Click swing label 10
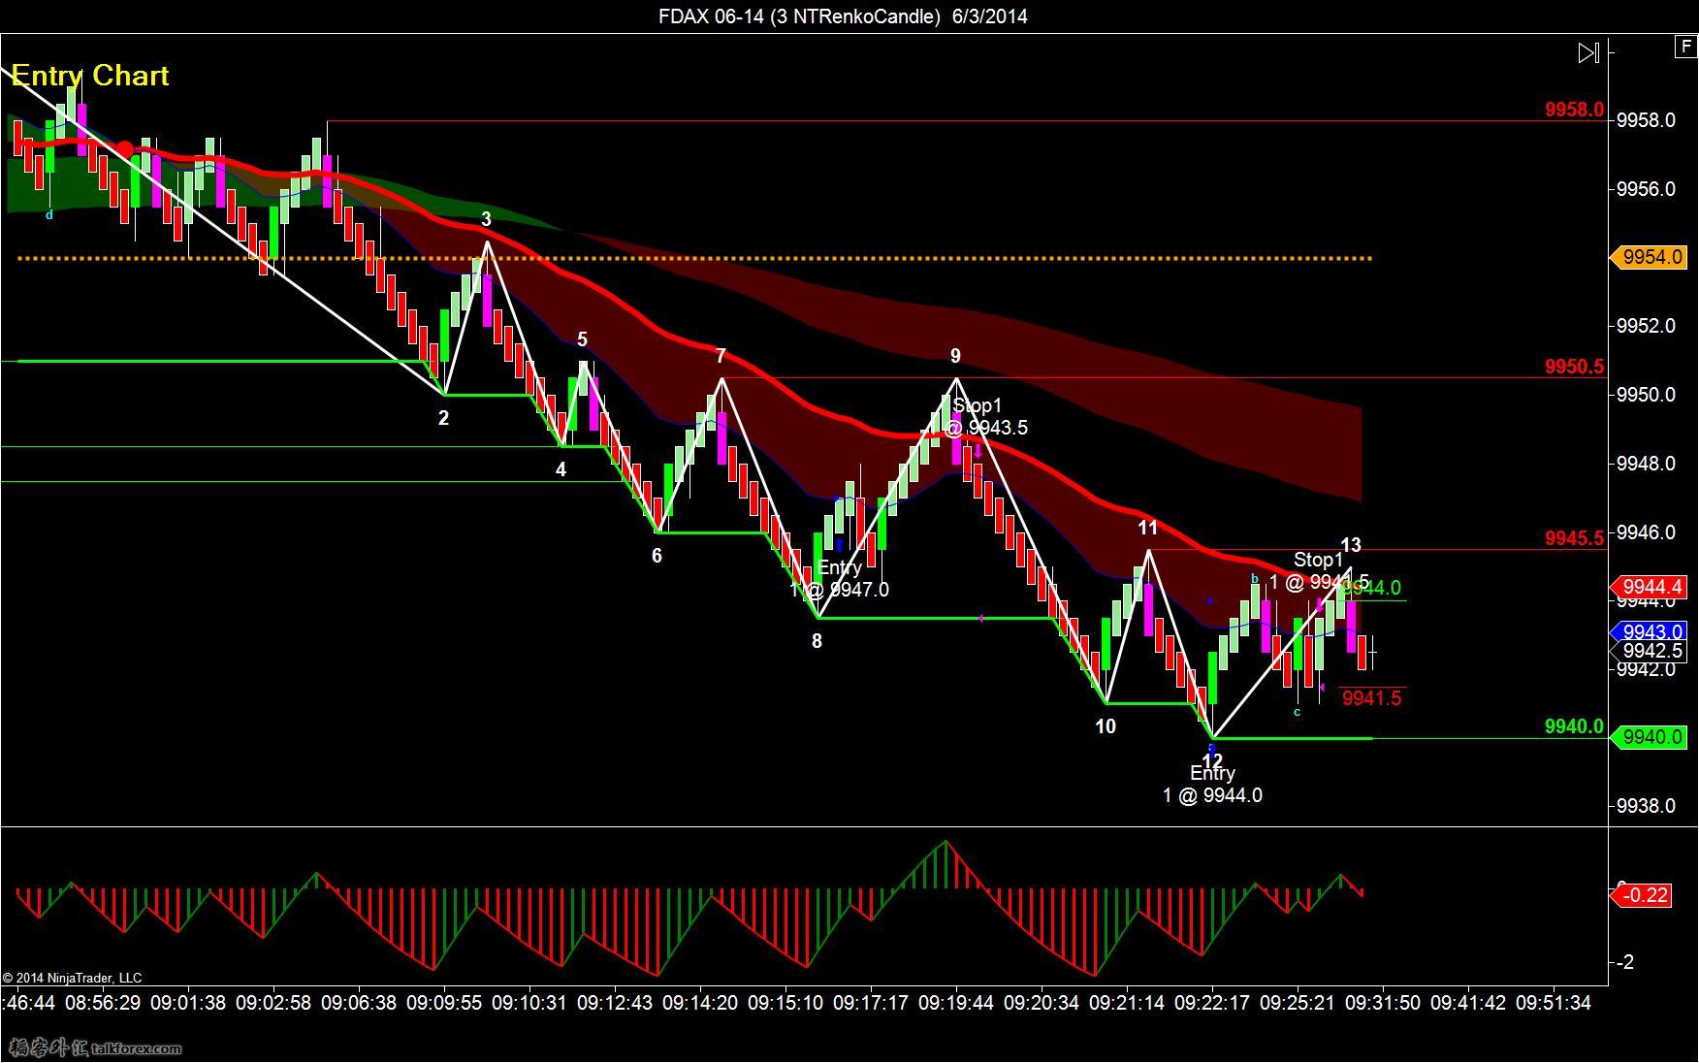 1106,726
